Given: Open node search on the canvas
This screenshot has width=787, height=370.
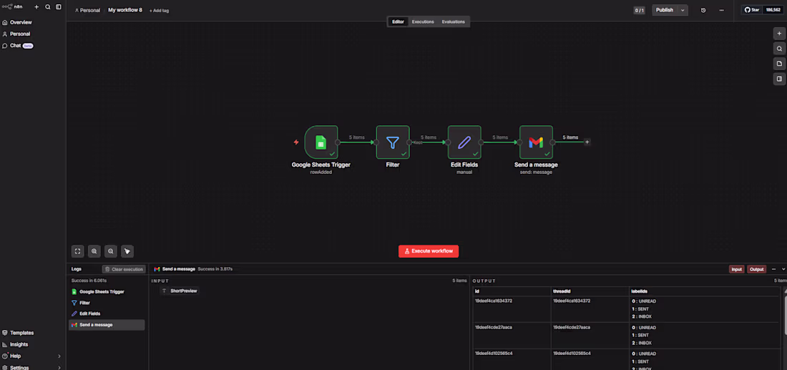Looking at the screenshot, I should coord(779,49).
